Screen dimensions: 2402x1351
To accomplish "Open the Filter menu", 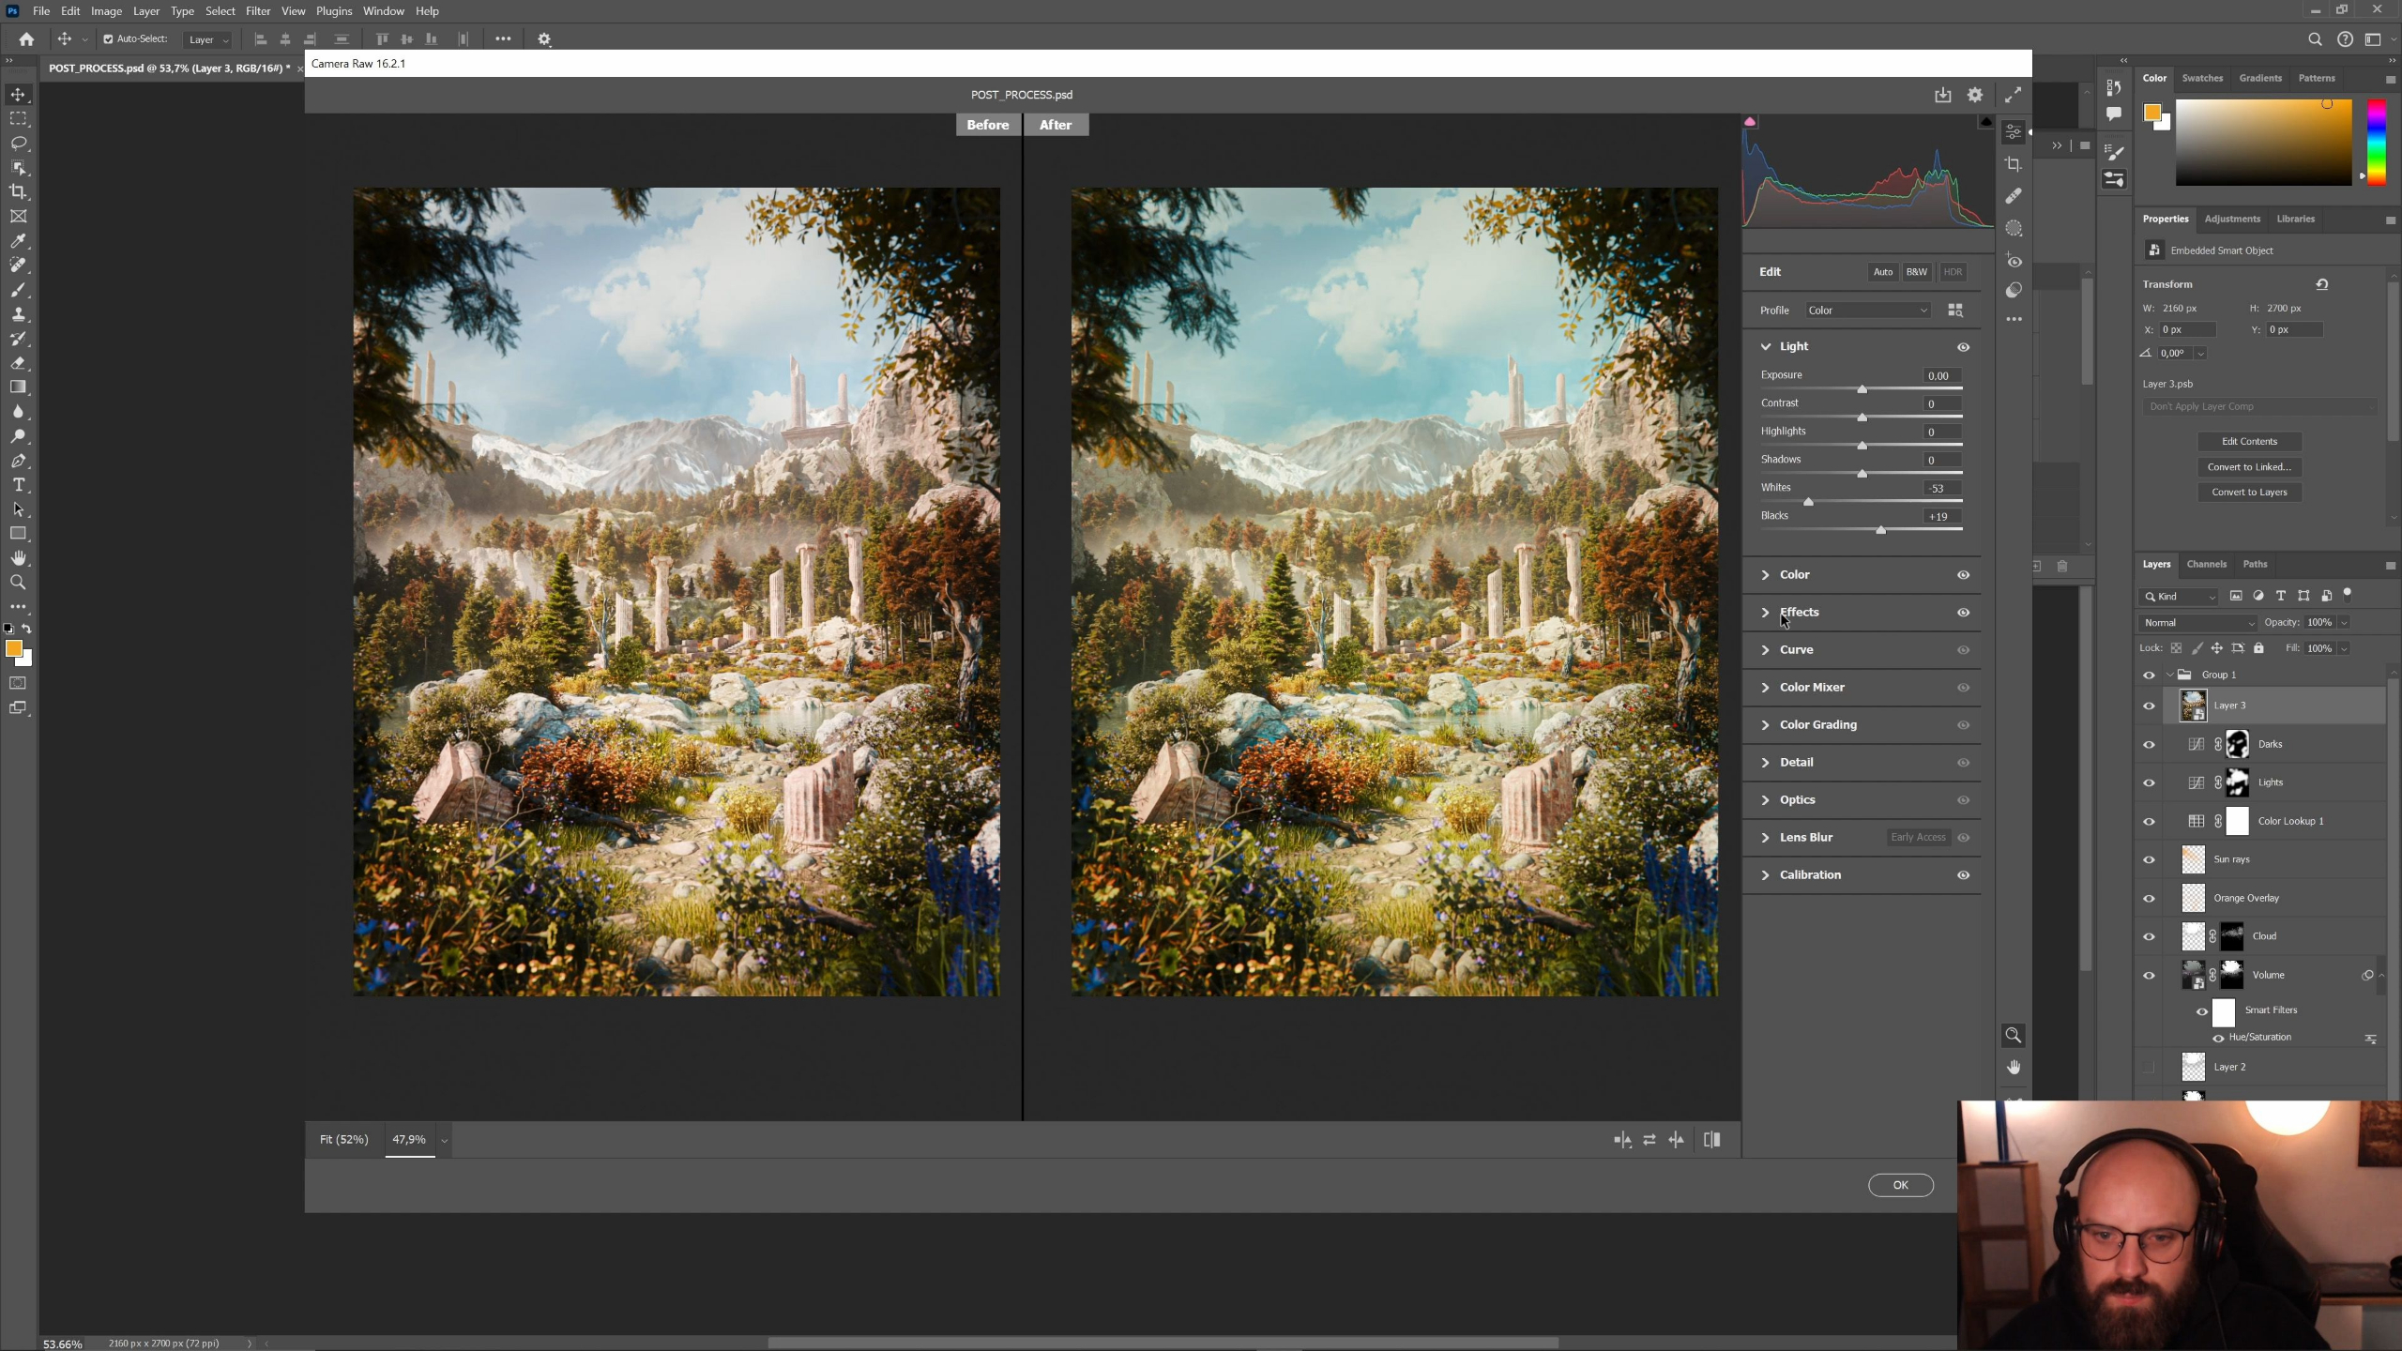I will point(257,11).
